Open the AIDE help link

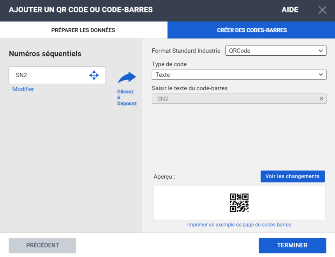pos(290,10)
